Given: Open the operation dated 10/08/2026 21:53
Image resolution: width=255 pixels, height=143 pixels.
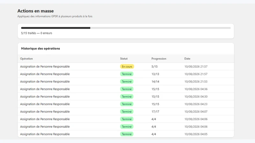Looking at the screenshot, I should click(x=126, y=82).
